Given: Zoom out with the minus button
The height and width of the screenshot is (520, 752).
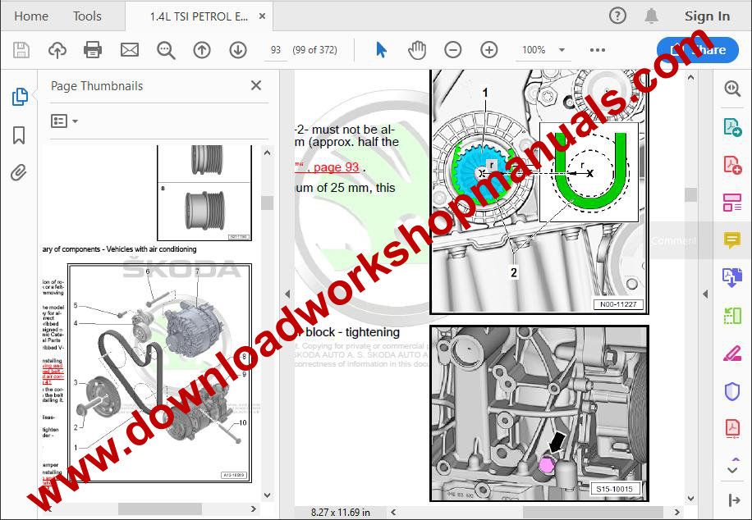Looking at the screenshot, I should click(452, 50).
